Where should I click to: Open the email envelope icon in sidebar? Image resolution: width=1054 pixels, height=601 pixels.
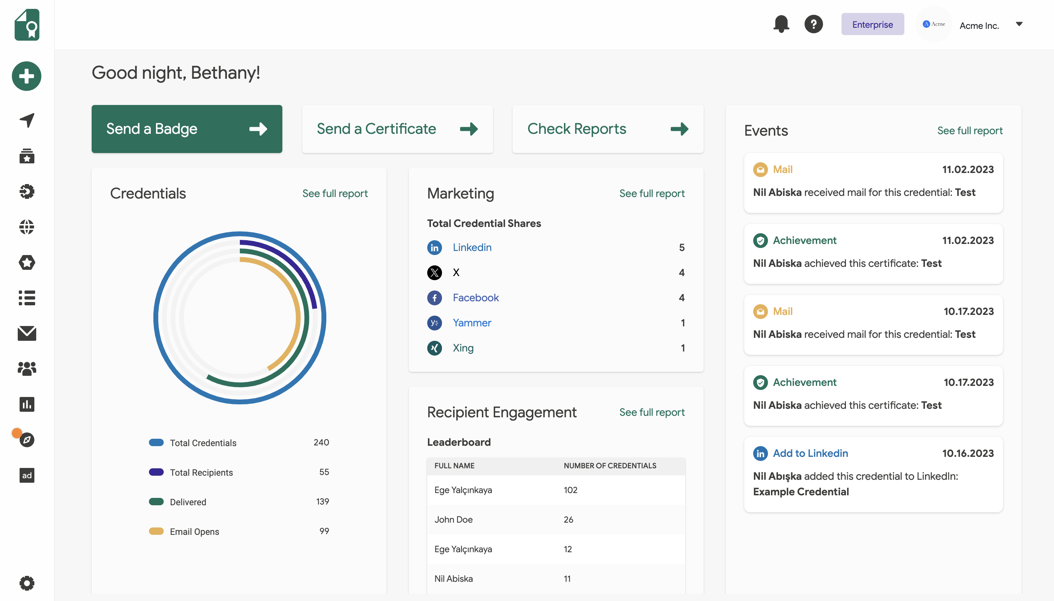click(x=26, y=333)
